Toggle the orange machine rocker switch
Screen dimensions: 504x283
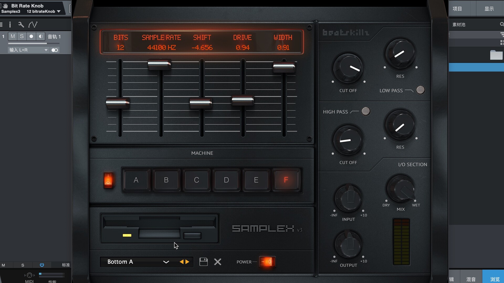tap(108, 180)
